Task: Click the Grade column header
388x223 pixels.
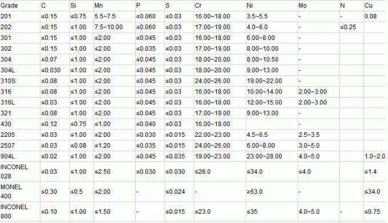Action: [9, 6]
